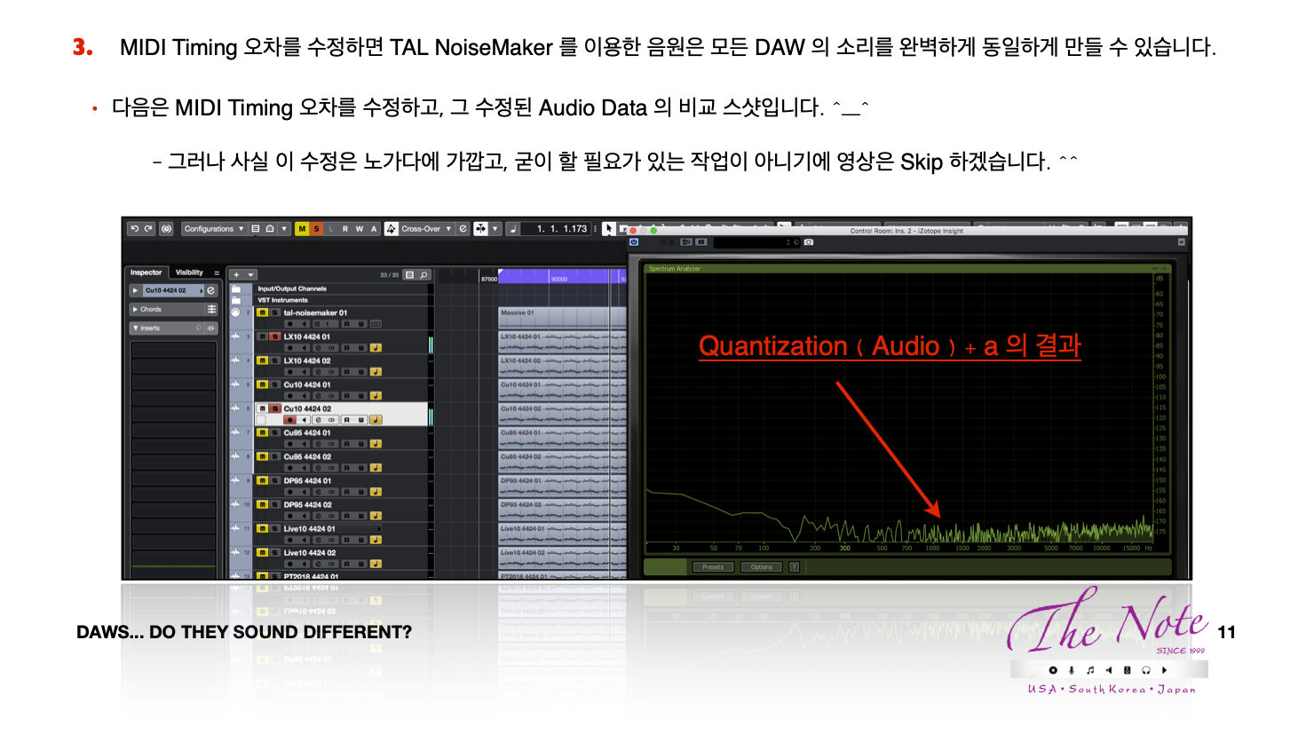Click the Options button in Insight
1314x735 pixels.
762,566
